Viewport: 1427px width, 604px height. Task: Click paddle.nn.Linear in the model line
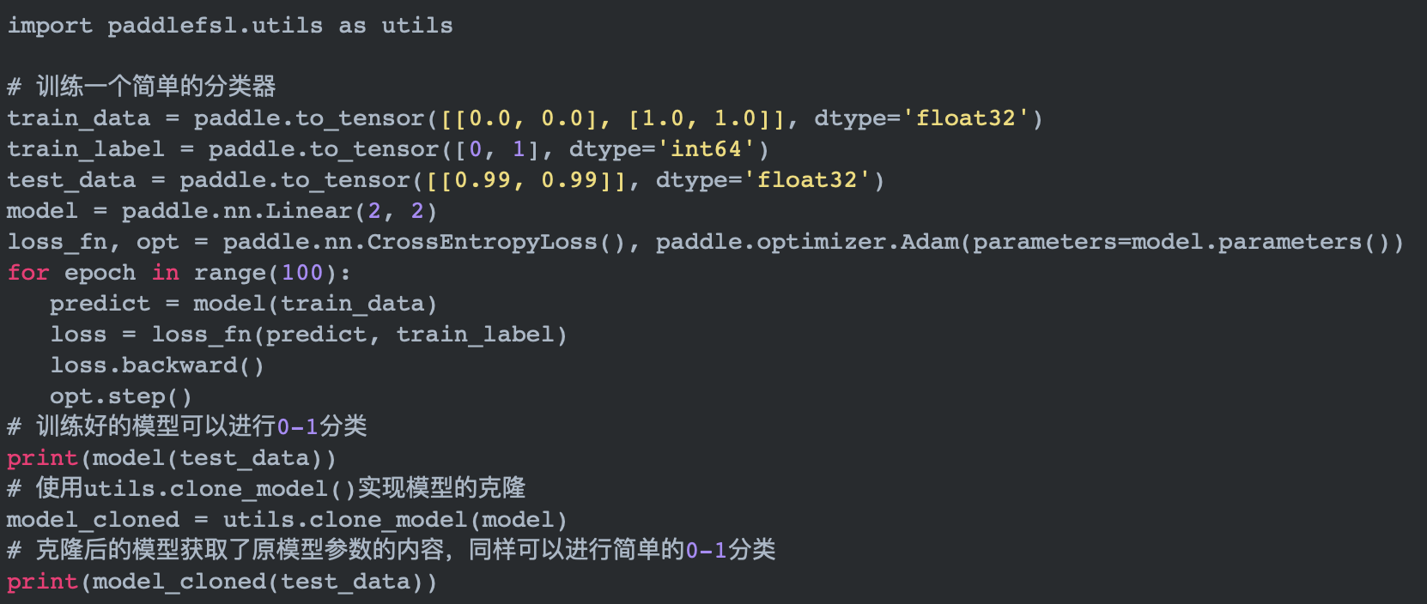pyautogui.click(x=237, y=211)
